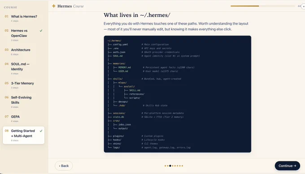Viewport: 305px width, 174px height.
Task: Close the course with the X button
Action: (303, 6)
